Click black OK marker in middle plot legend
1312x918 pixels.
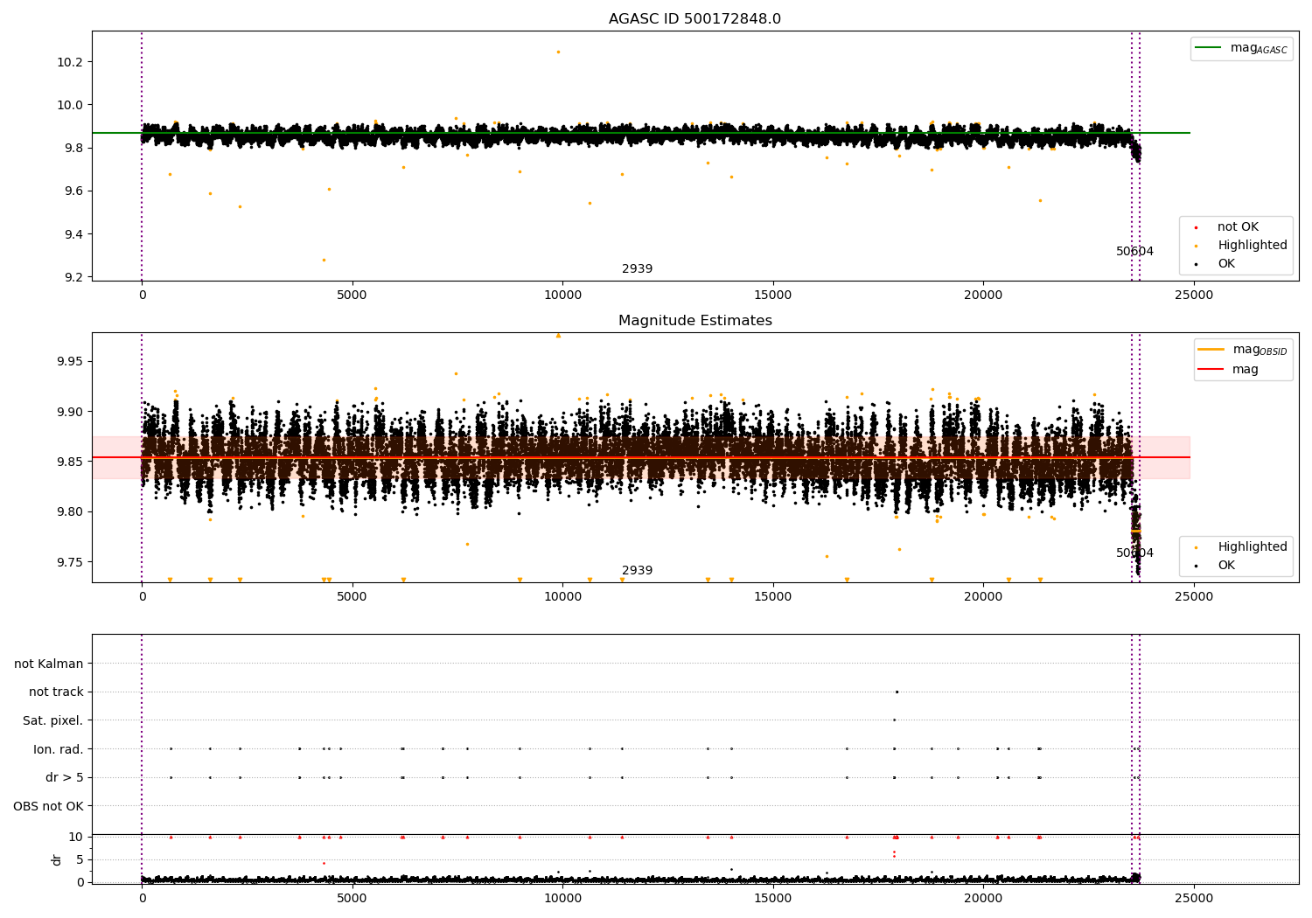coord(1196,566)
